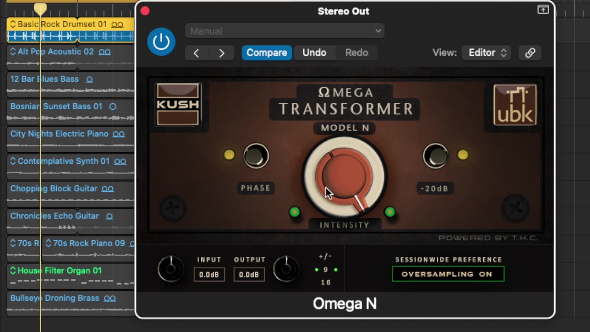Click the Compare button

pos(267,53)
